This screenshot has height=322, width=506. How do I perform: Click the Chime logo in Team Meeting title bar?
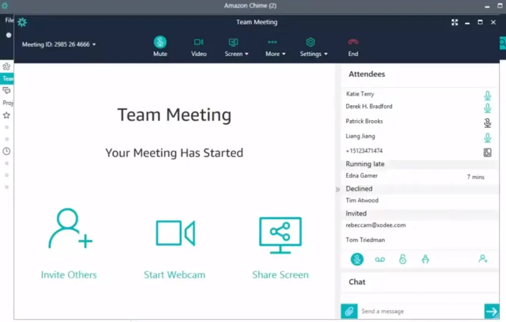[x=22, y=22]
